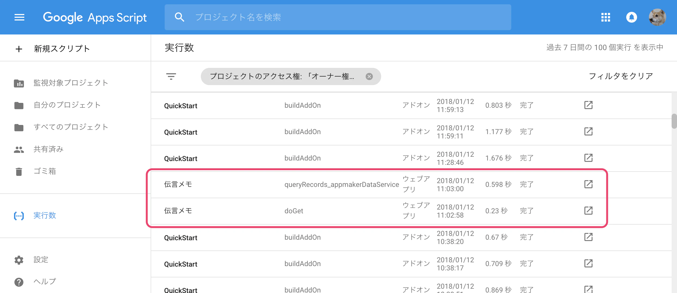
Task: Open queryRecords_appmakerDataService execution in new window
Action: (588, 184)
